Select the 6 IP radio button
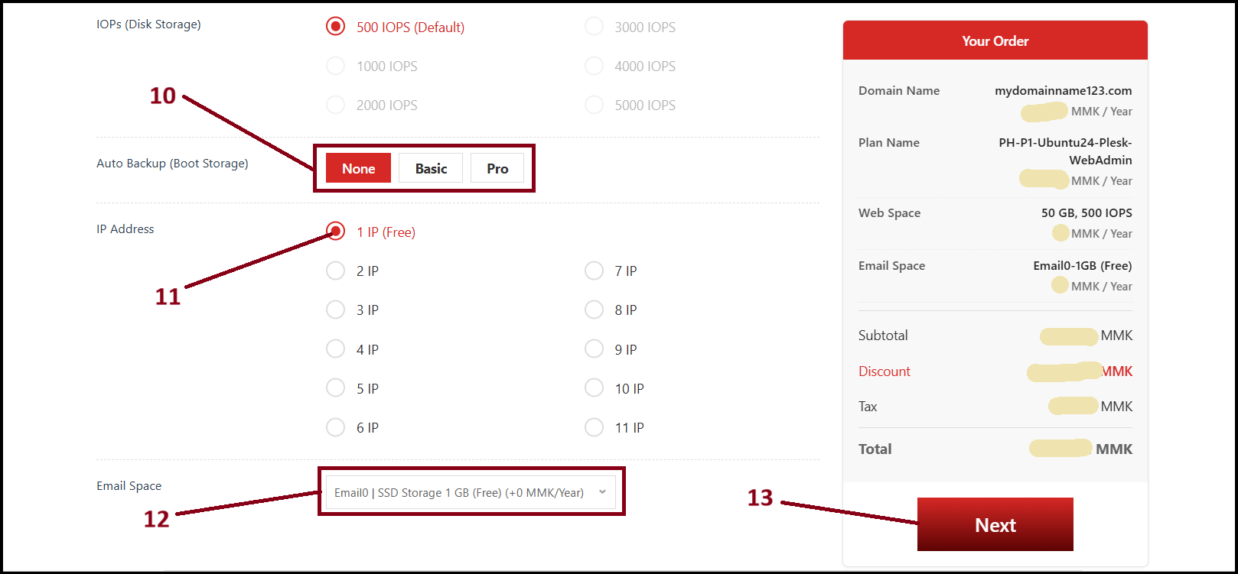This screenshot has height=574, width=1238. click(x=335, y=426)
